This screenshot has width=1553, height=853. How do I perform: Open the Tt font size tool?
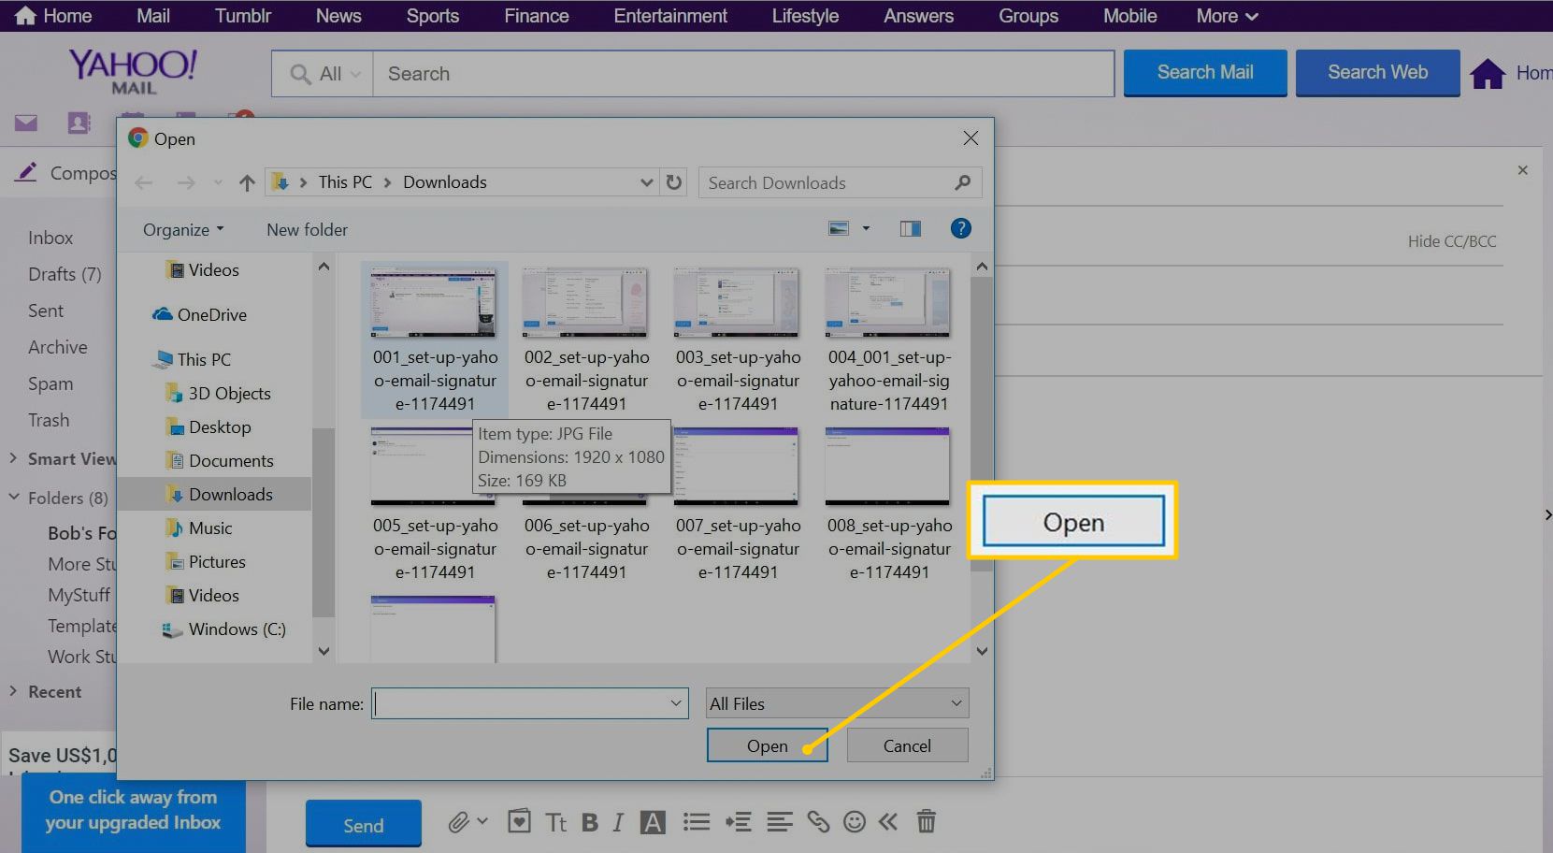[556, 822]
